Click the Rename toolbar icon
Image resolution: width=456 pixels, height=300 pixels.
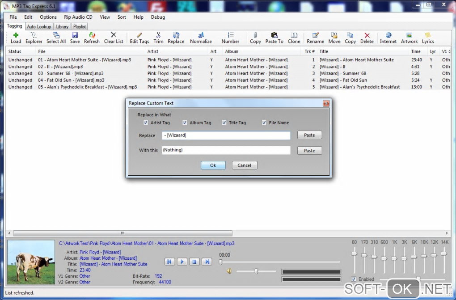(315, 38)
